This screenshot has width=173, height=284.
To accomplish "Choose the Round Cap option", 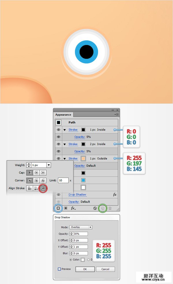I will [36, 173].
